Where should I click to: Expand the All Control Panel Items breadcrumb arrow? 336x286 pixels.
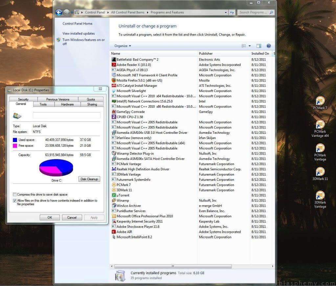coord(147,12)
